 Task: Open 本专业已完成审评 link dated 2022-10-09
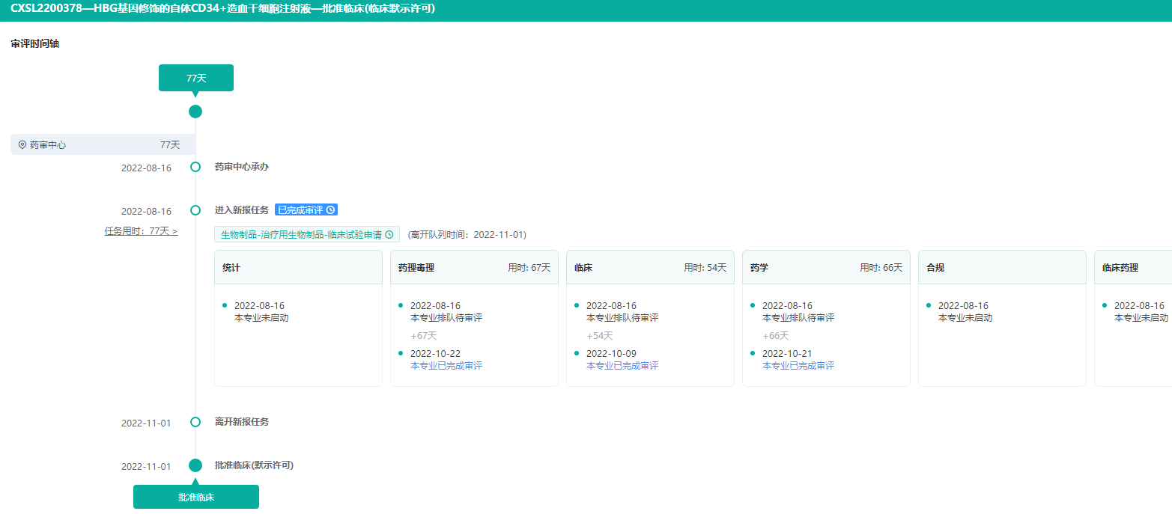[x=622, y=366]
